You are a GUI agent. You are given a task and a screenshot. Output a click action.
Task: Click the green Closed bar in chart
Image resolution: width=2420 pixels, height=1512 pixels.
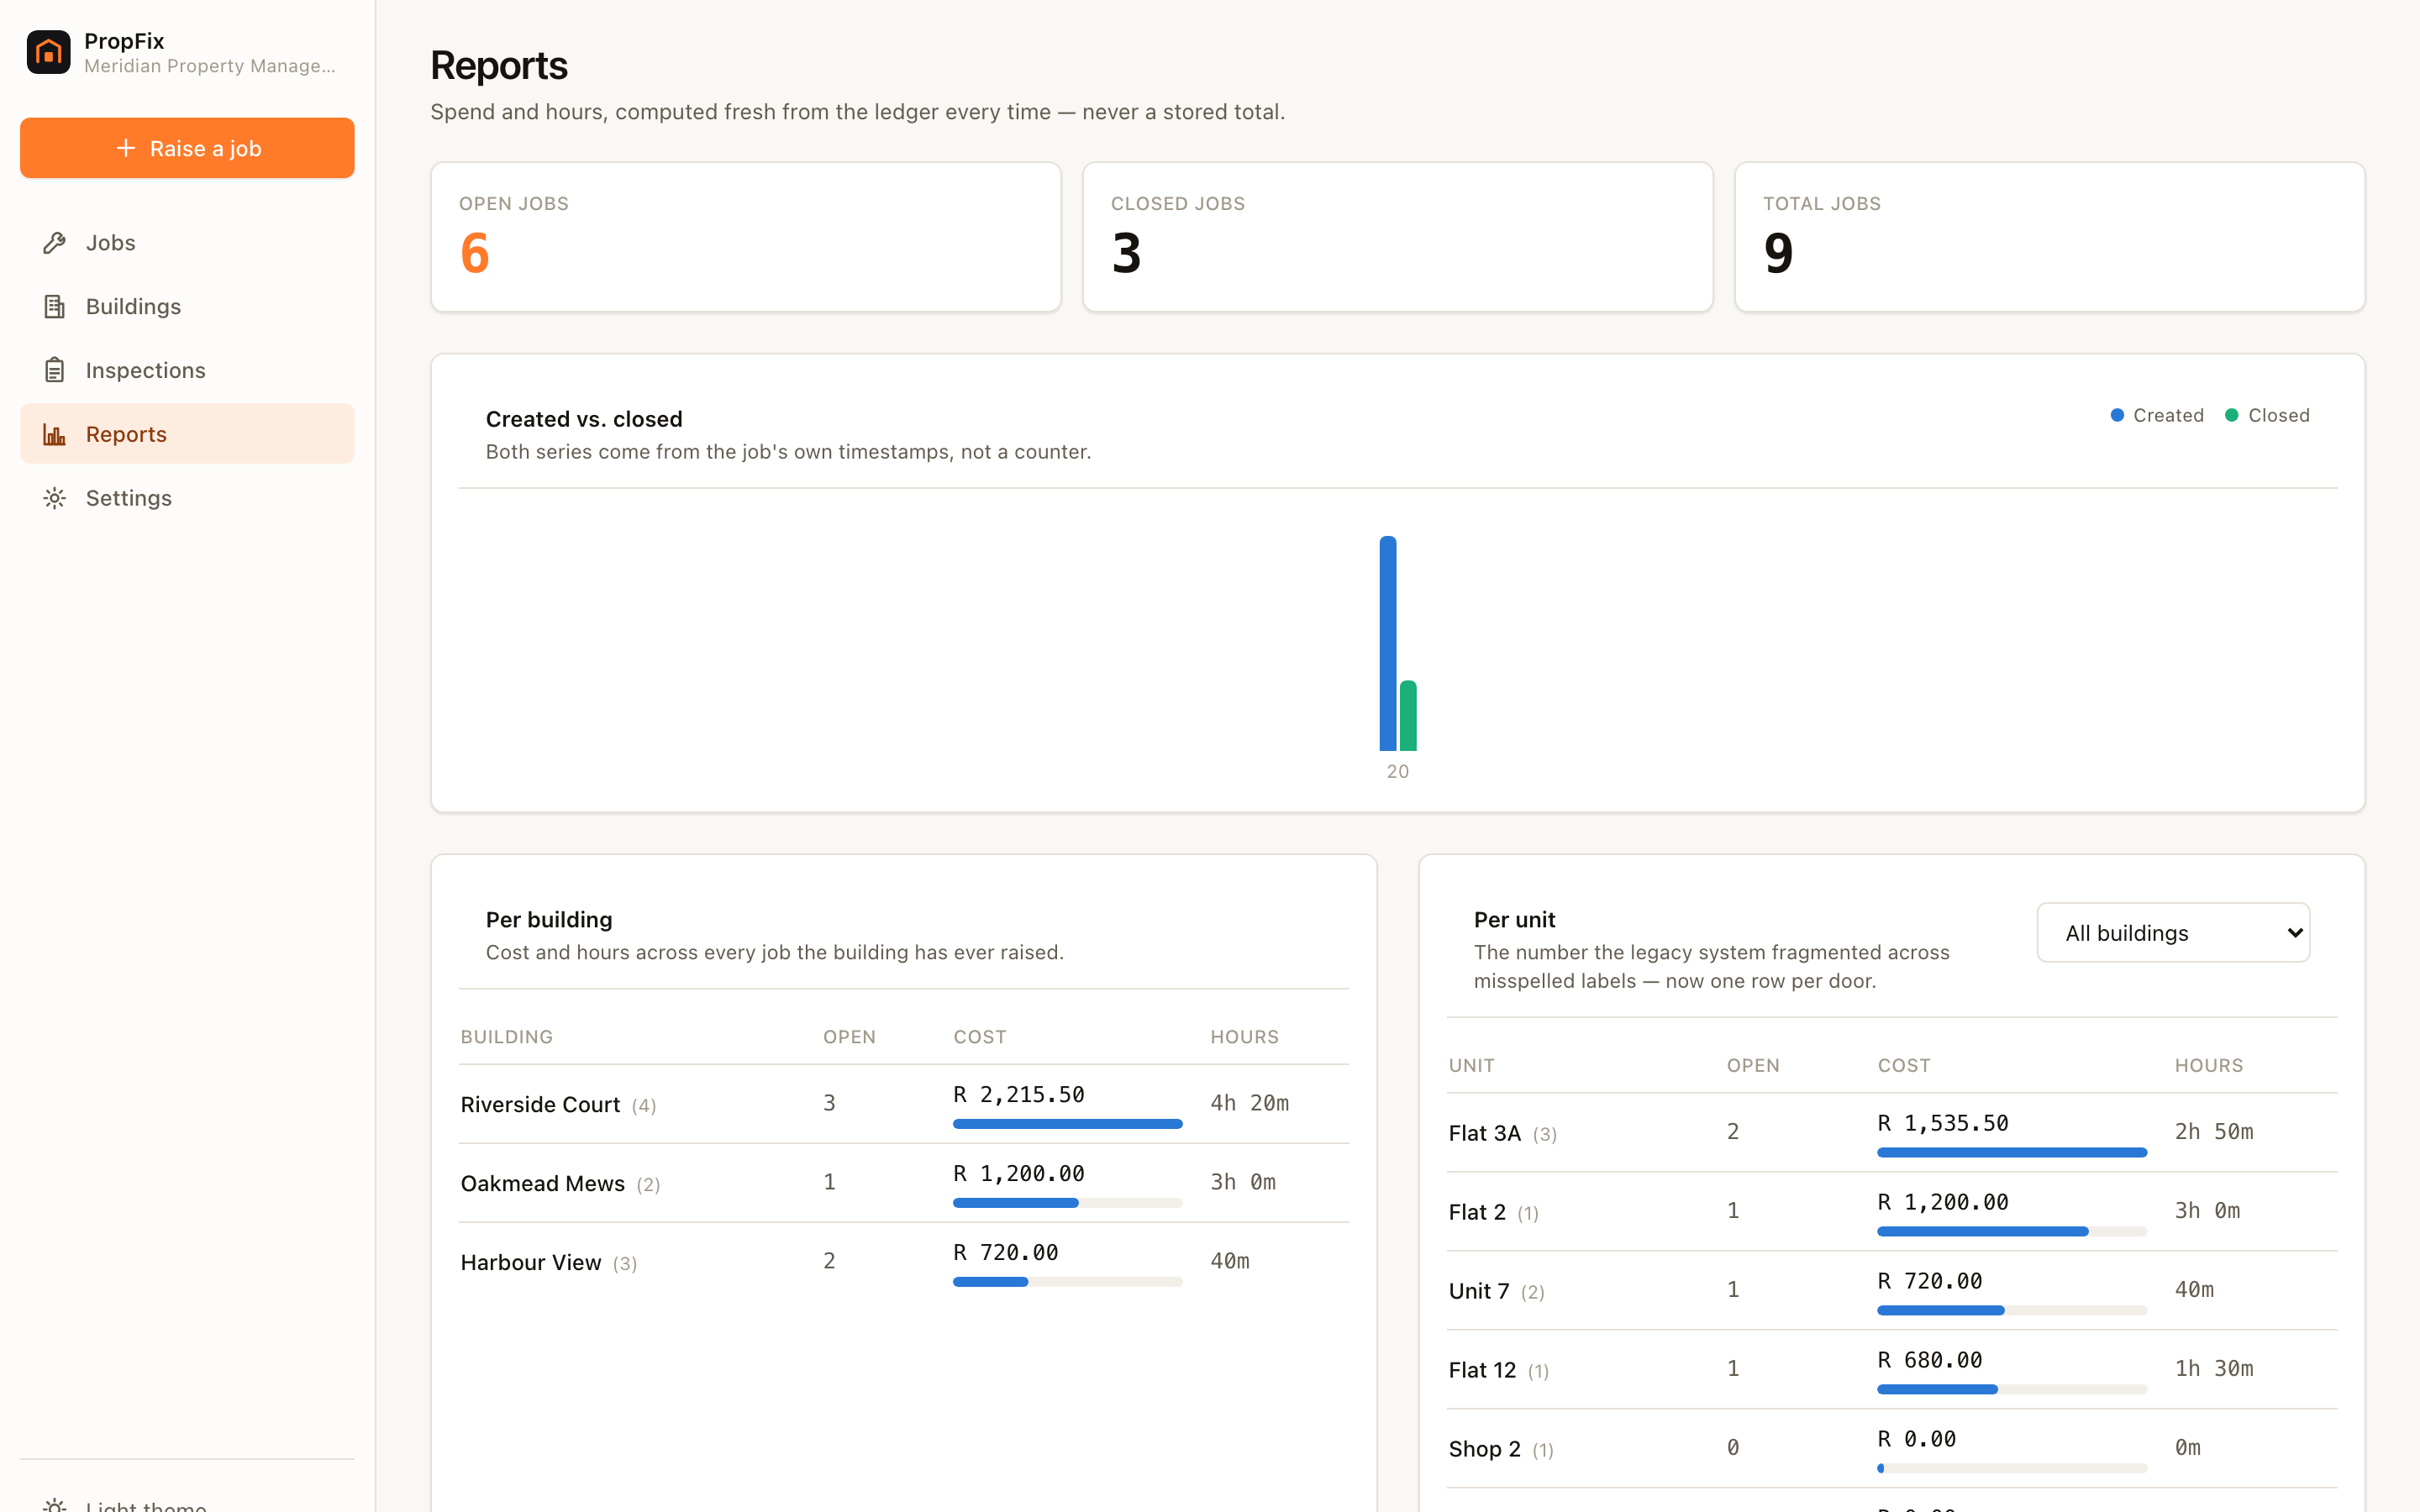(x=1408, y=716)
